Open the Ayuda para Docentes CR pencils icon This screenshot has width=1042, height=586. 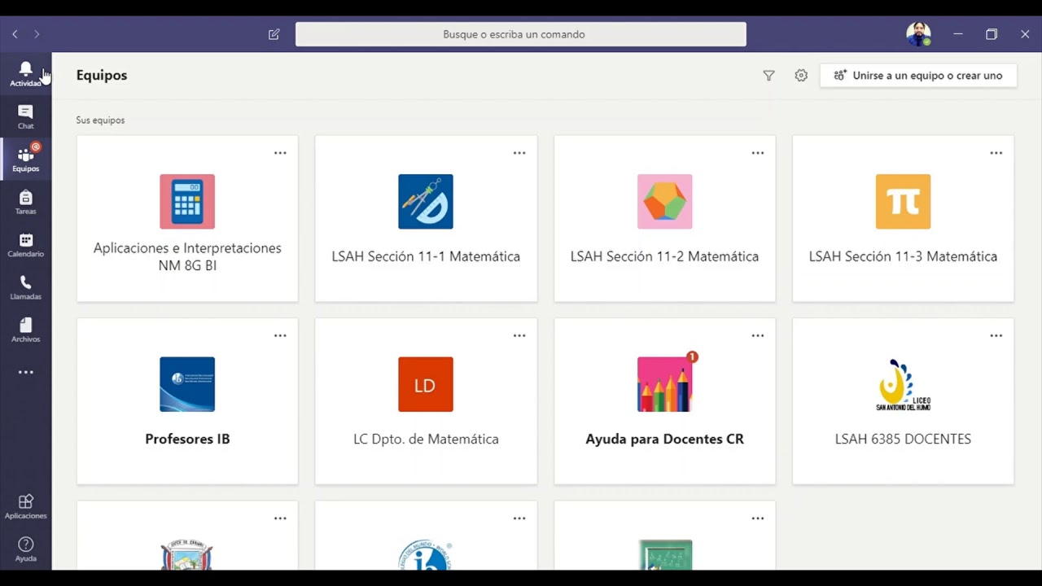tap(664, 384)
